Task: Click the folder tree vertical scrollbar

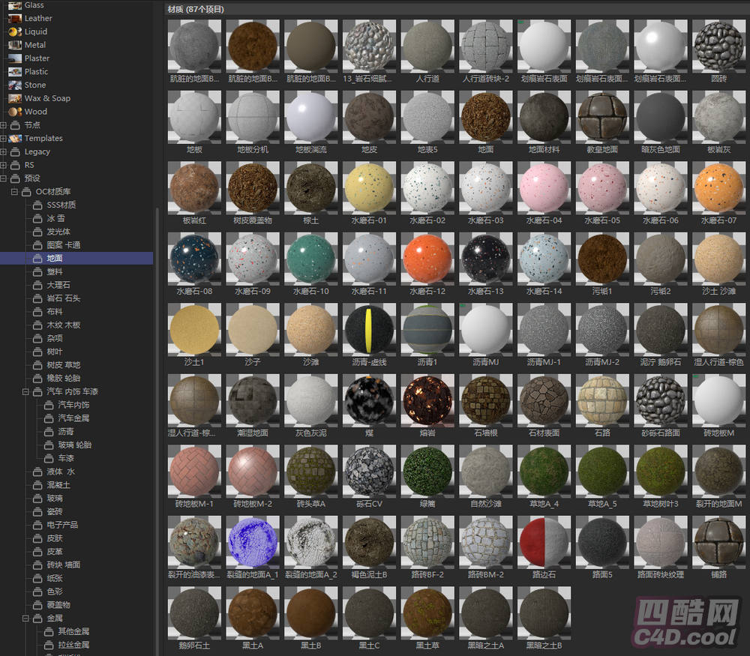Action: coord(157,375)
